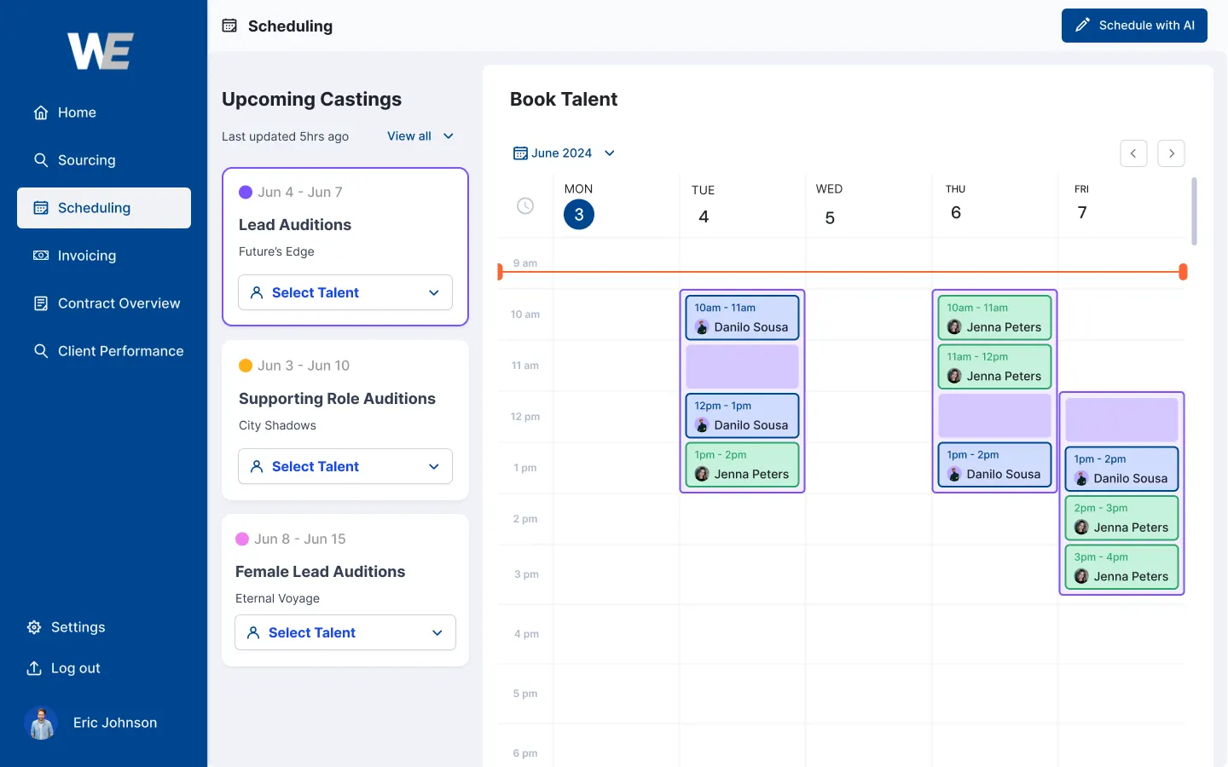The width and height of the screenshot is (1228, 767).
Task: Click Eric Johnson's profile avatar
Action: (41, 723)
